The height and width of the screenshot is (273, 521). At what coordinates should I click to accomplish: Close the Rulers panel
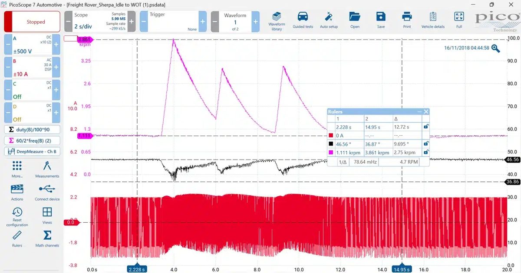pos(426,111)
